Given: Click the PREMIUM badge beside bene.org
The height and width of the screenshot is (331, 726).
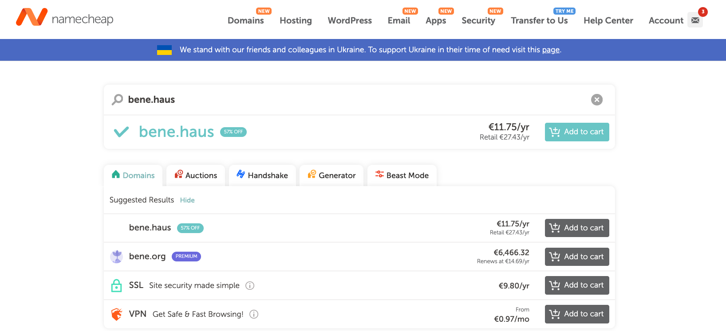Looking at the screenshot, I should tap(186, 257).
